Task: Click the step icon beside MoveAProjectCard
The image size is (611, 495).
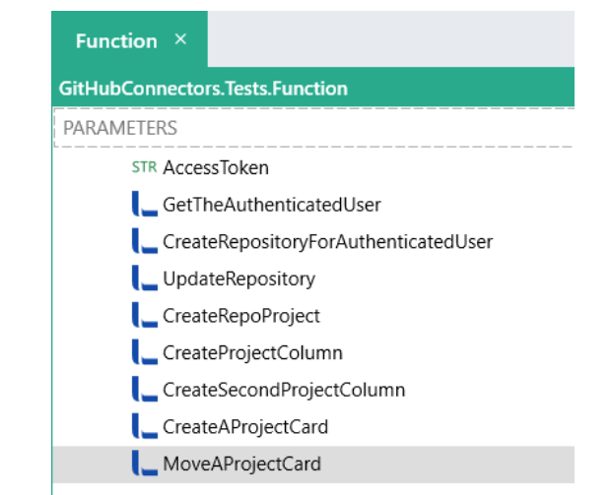Action: 145,463
